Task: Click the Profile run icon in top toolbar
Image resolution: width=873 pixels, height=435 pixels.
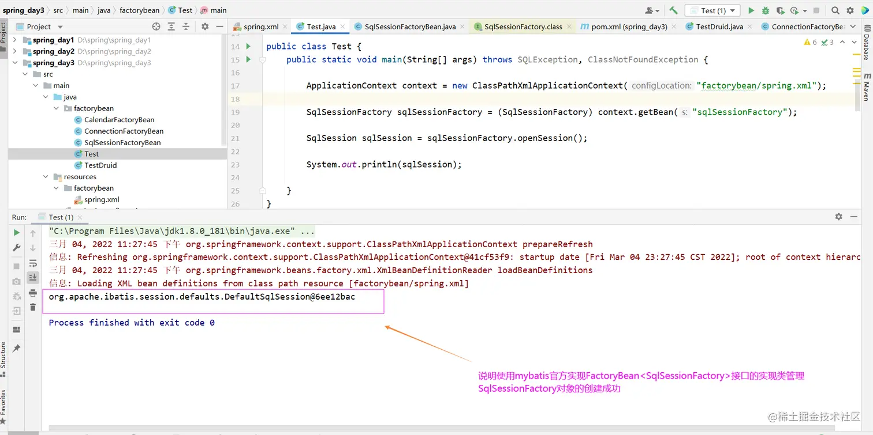Action: pyautogui.click(x=794, y=10)
